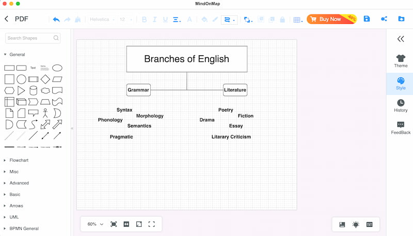413x236 pixels.
Task: Select the stick figure actor shape
Action: 45,113
